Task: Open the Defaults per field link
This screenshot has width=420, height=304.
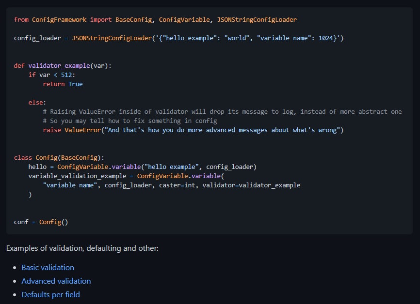Action: (x=50, y=294)
